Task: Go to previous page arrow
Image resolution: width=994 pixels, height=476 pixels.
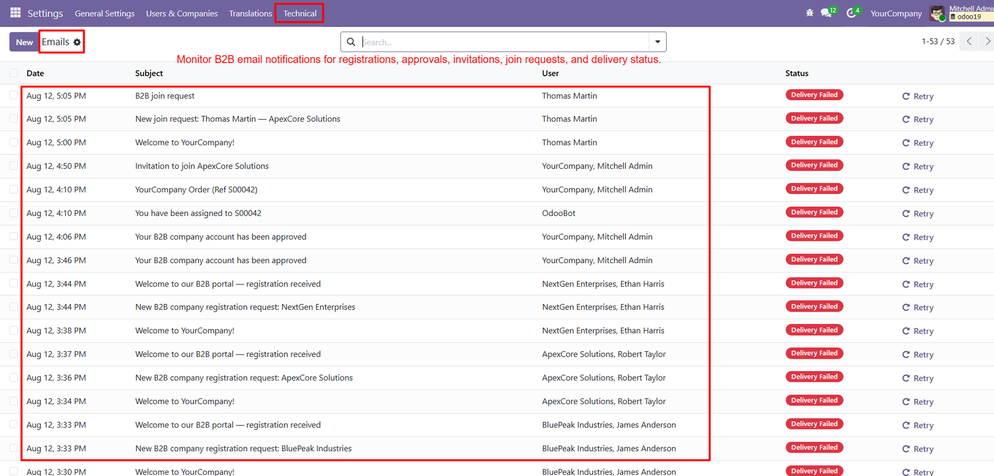Action: point(969,42)
